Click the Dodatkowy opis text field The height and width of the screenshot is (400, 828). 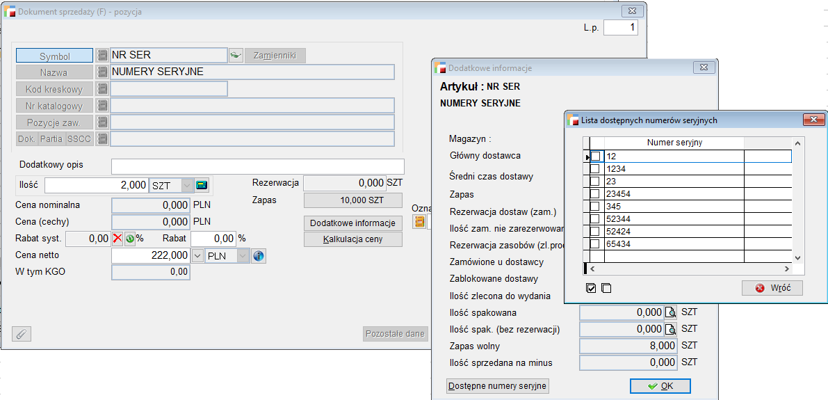(257, 166)
